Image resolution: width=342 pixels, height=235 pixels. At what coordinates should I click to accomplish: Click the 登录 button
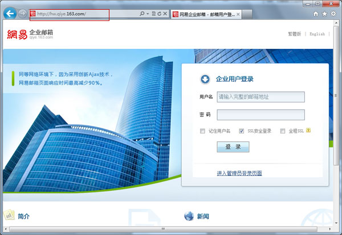[233, 147]
